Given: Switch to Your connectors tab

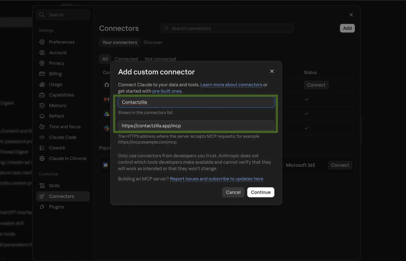Looking at the screenshot, I should (120, 42).
